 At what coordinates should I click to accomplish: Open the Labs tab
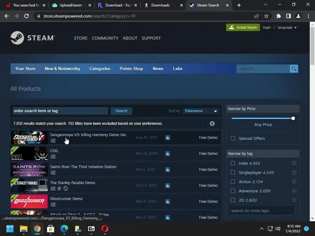point(178,69)
